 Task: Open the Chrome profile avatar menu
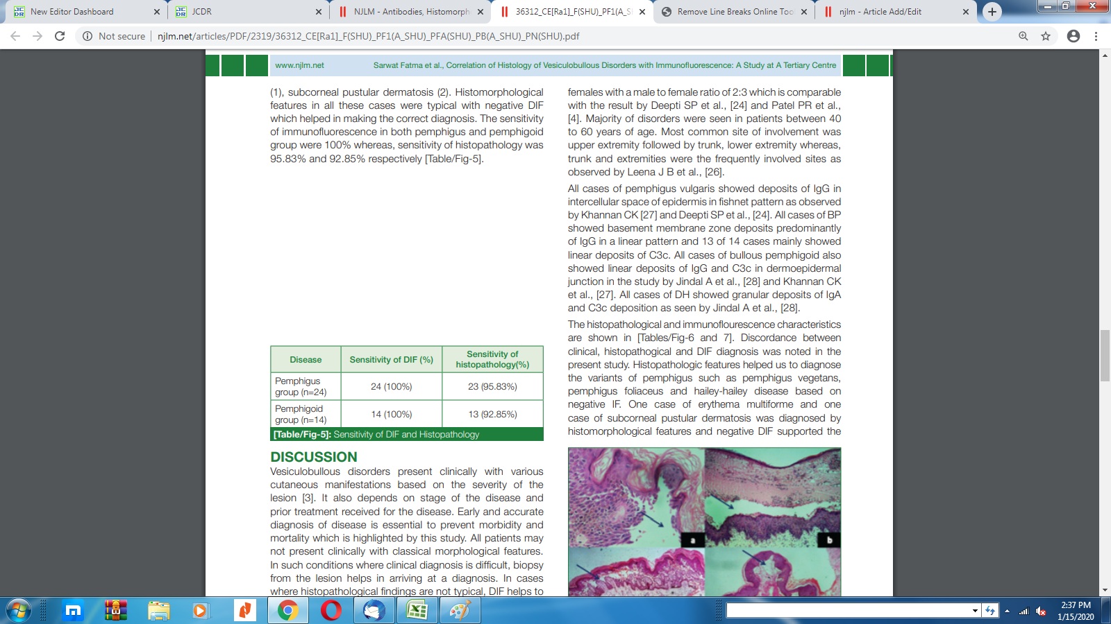[1074, 36]
